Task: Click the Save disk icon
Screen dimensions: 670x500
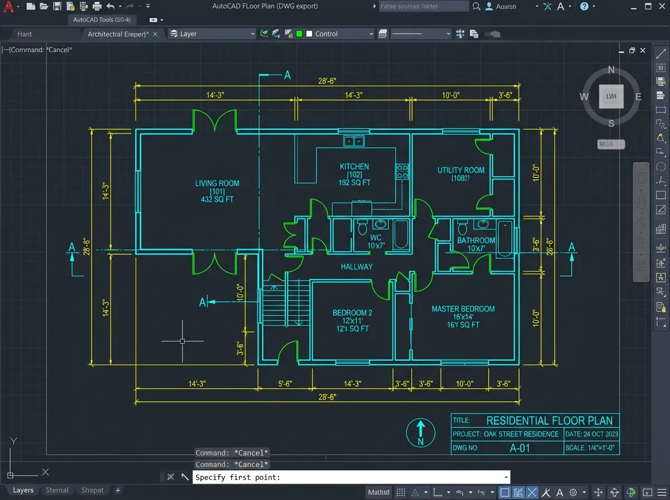Action: (x=57, y=7)
